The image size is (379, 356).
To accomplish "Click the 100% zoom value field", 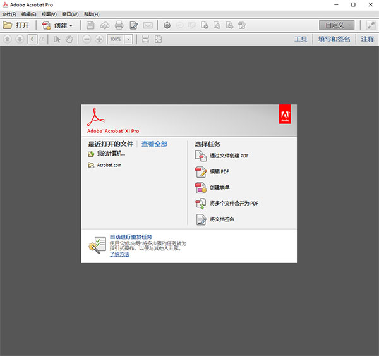I will click(116, 39).
